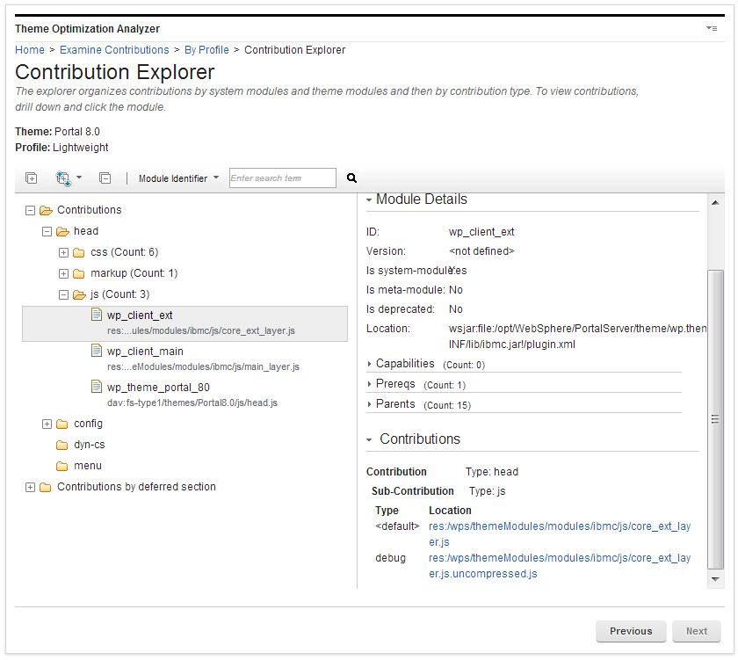Viewport: 738px width, 660px height.
Task: Expand Contributions by deferred section
Action: 30,486
